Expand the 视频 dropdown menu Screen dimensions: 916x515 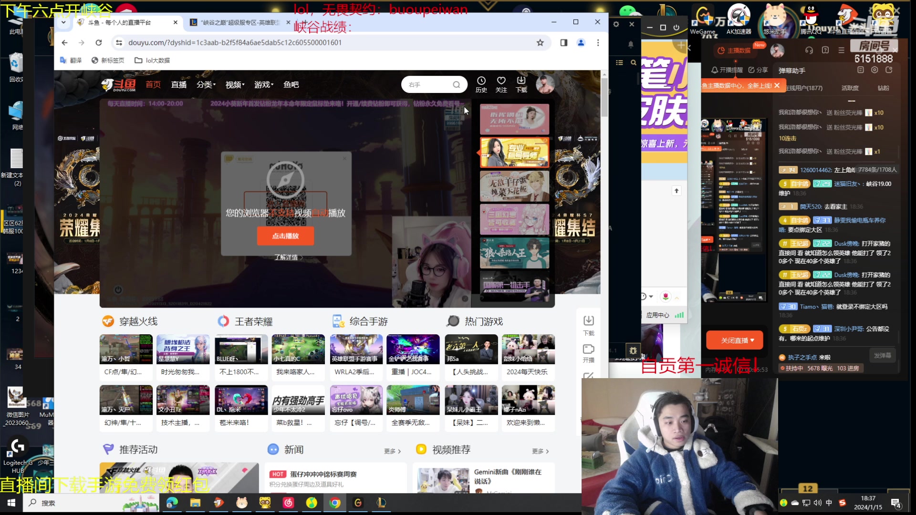coord(235,84)
